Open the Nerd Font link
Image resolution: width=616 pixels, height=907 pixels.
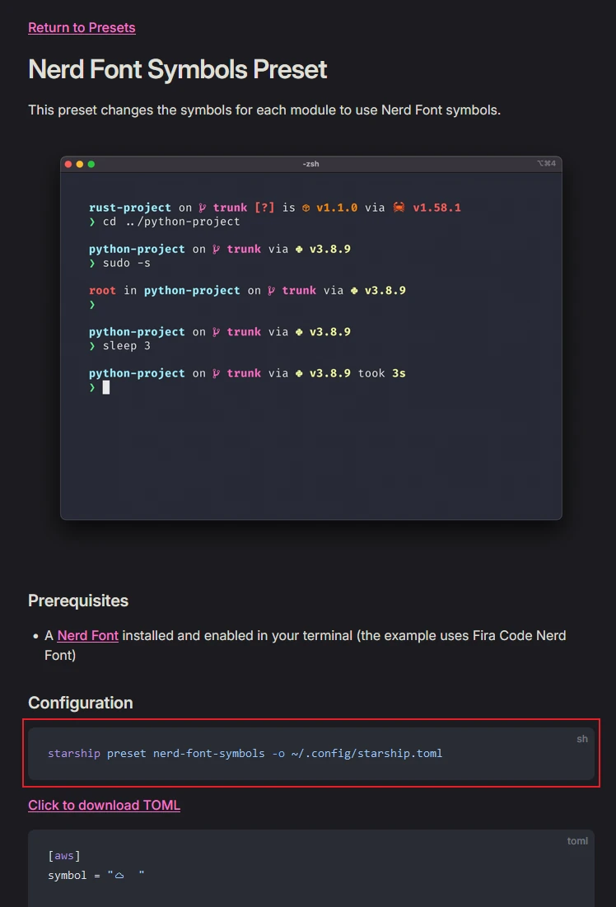tap(88, 635)
